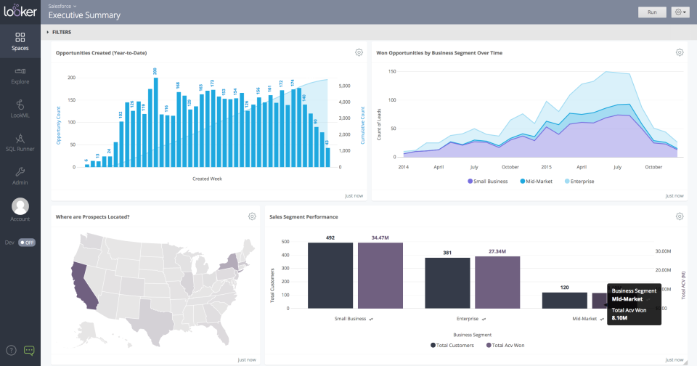Toggle Small Business series in the legend
Screen dimensions: 697x366
(471, 181)
